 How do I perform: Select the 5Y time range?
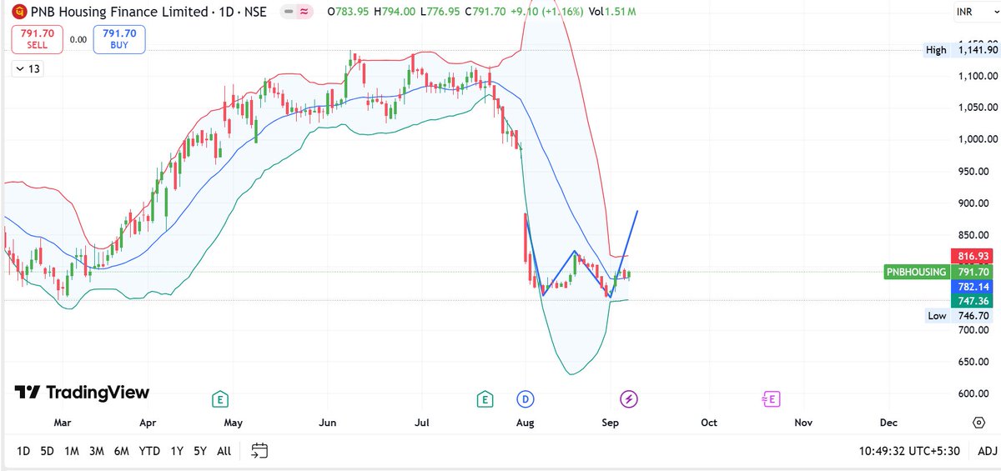(200, 451)
